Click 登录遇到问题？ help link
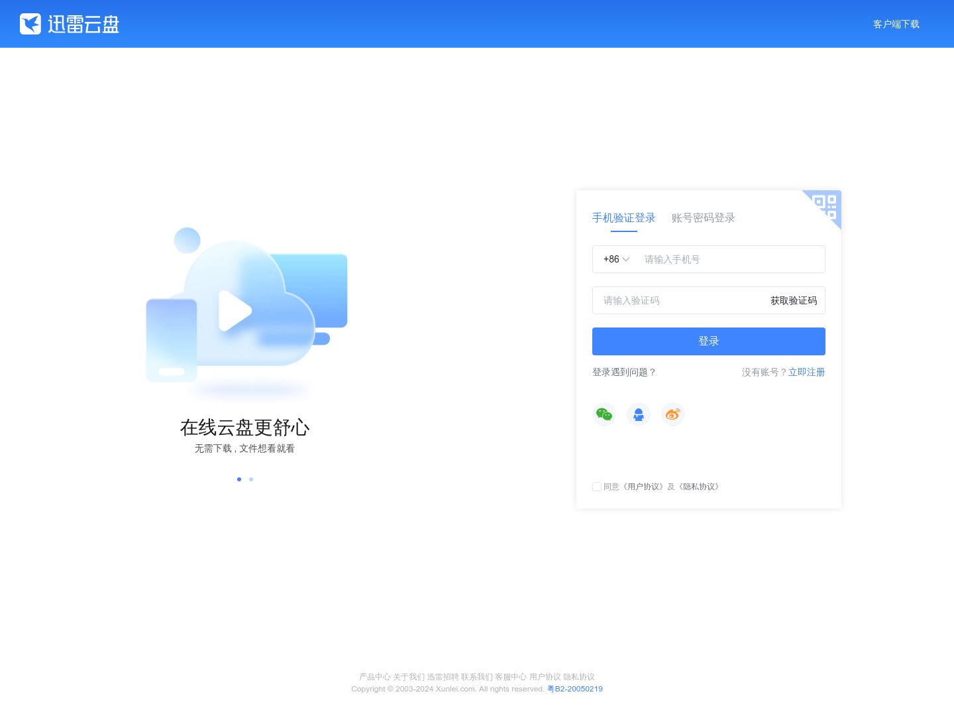 coord(624,373)
